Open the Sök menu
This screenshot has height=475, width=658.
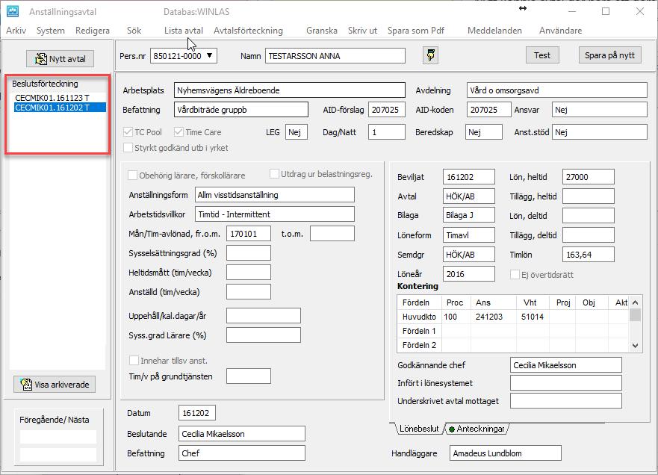134,31
